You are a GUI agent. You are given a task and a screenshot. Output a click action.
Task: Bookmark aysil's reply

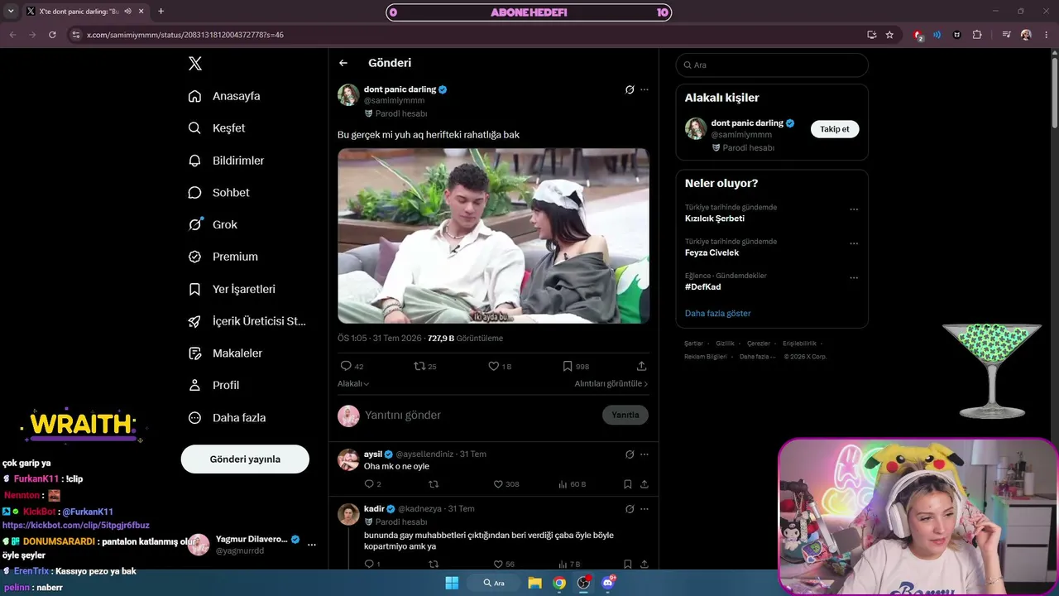point(628,484)
